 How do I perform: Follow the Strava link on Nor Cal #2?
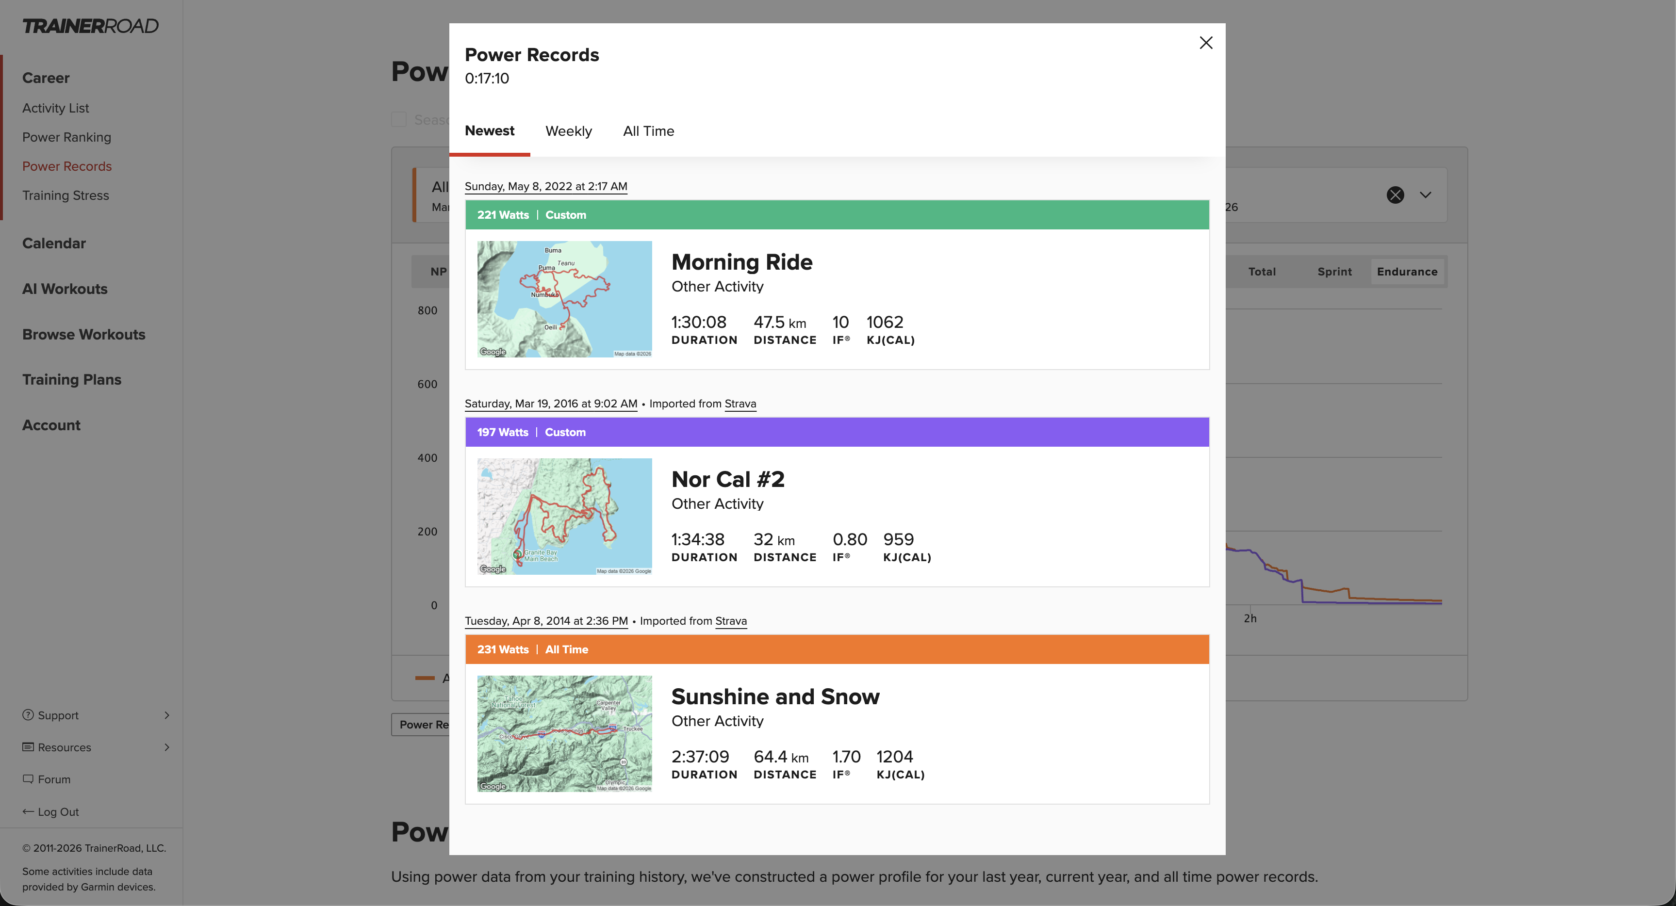click(740, 404)
